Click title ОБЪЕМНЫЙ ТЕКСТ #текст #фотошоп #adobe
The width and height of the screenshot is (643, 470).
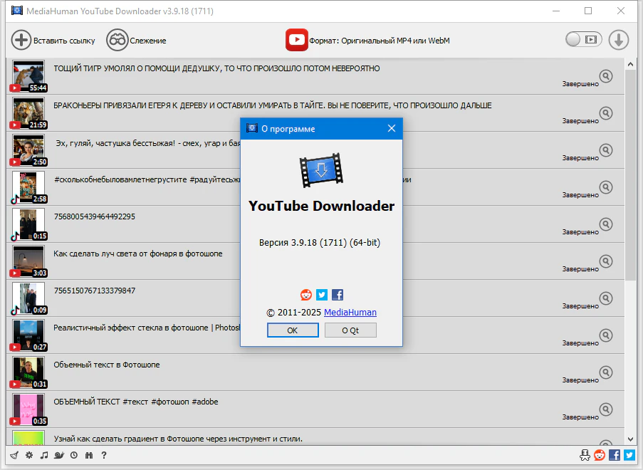[x=136, y=402]
